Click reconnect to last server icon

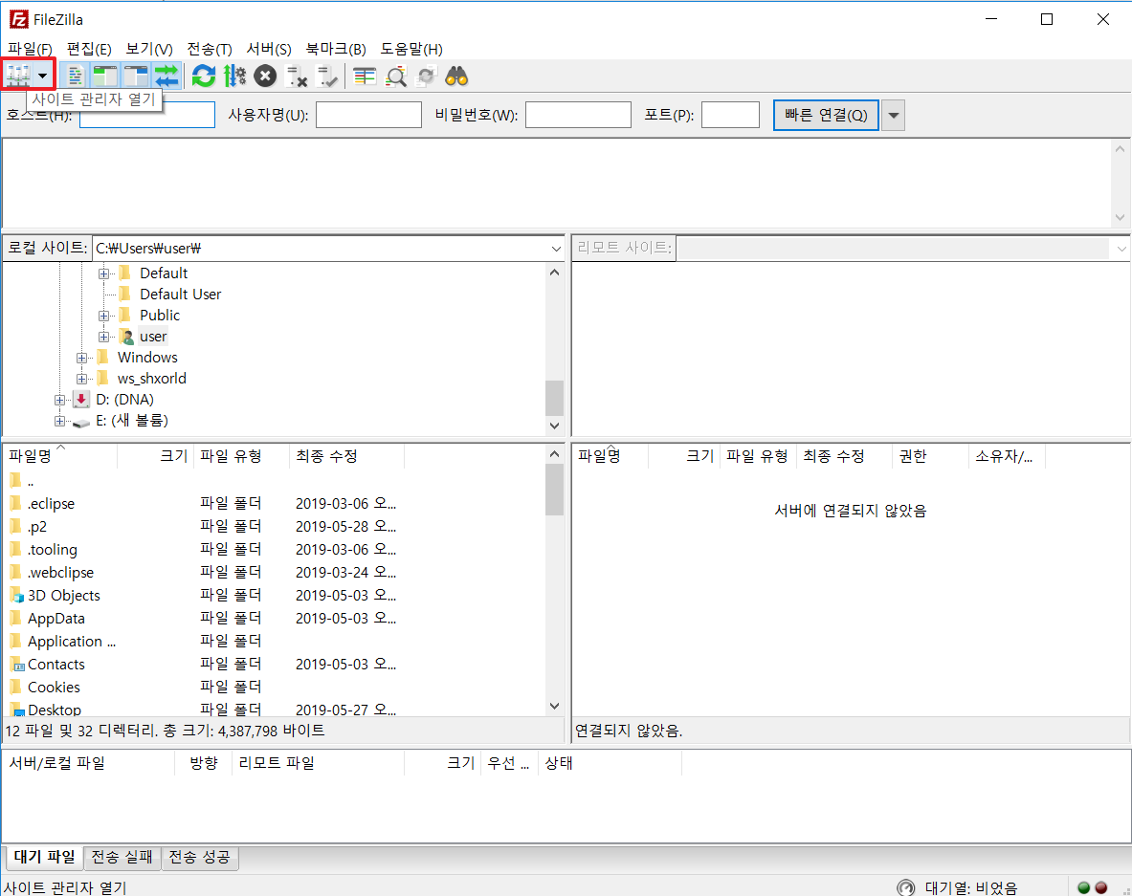coord(327,75)
